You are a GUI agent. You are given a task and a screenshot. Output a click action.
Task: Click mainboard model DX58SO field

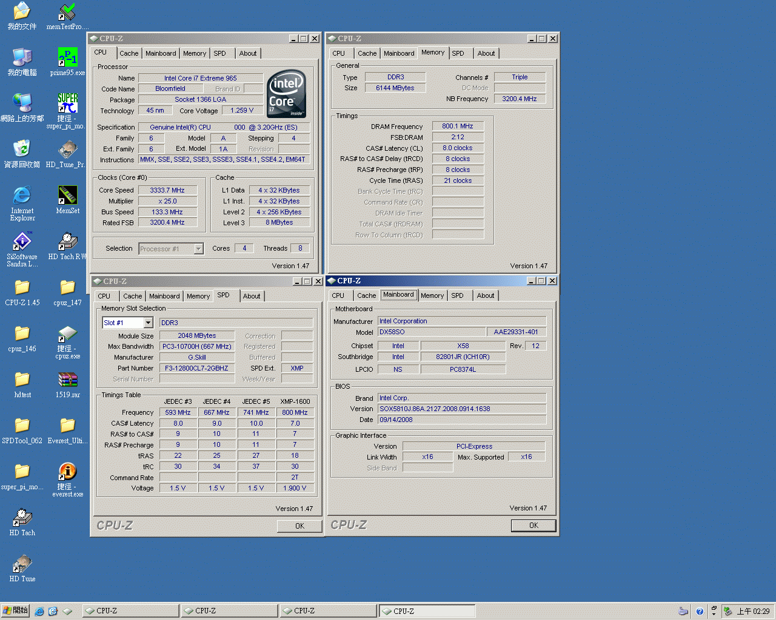[x=432, y=332]
